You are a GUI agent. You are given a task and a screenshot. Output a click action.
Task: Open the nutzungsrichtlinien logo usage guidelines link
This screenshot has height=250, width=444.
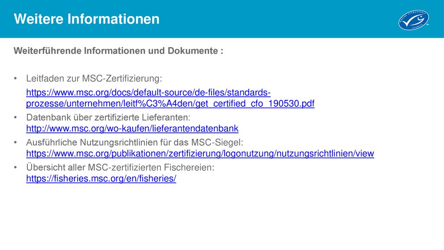(x=200, y=154)
